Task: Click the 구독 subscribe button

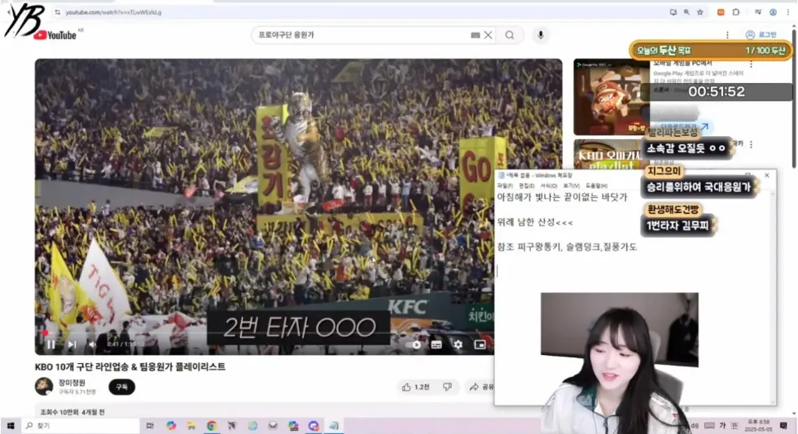Action: [121, 388]
